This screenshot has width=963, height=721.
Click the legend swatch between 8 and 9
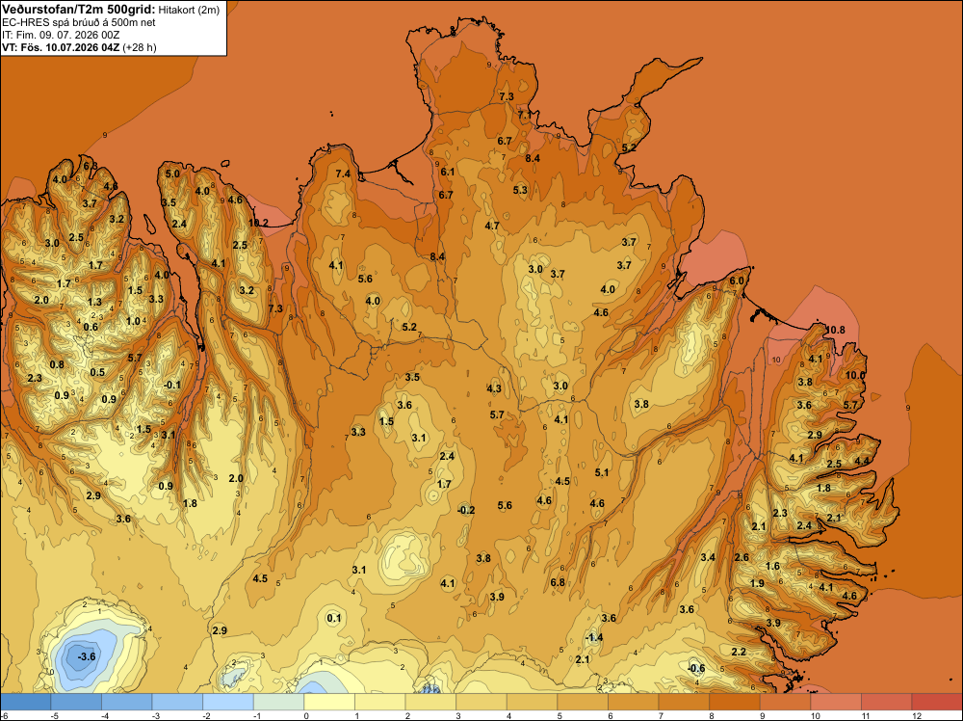click(x=735, y=702)
